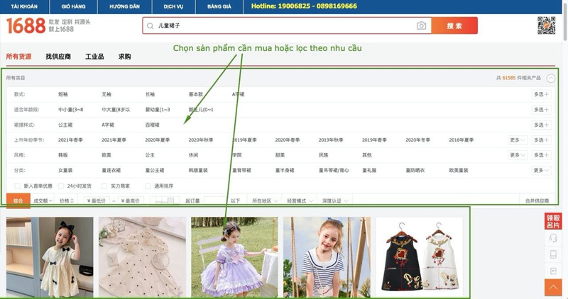The width and height of the screenshot is (568, 299).
Task: Click the magnifier icon in search box
Action: [150, 26]
